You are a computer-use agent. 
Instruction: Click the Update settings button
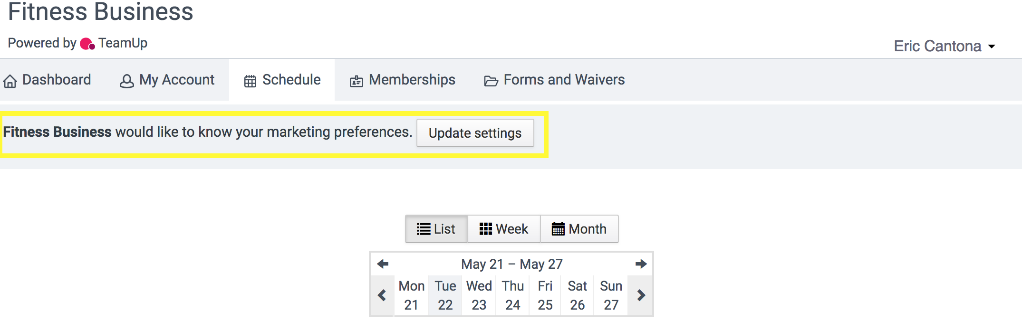point(475,133)
